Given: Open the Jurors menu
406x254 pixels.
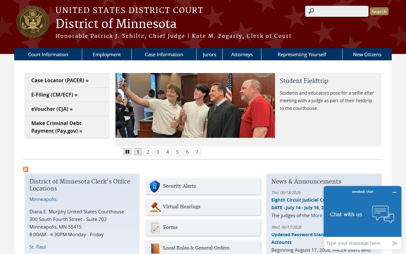Looking at the screenshot, I should tap(210, 54).
